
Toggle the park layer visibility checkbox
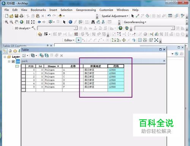(x=13, y=62)
